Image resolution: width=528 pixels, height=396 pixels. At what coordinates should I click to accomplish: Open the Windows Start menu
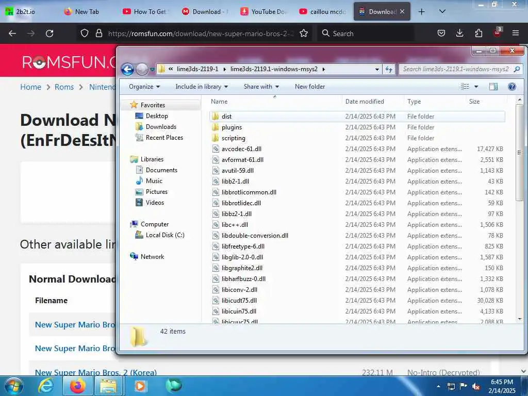[x=14, y=386]
